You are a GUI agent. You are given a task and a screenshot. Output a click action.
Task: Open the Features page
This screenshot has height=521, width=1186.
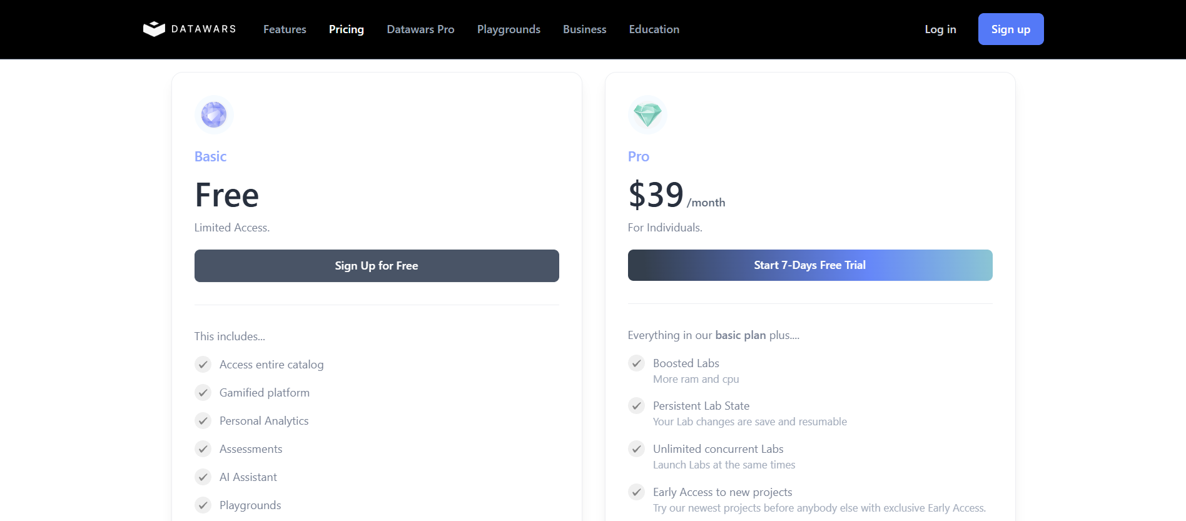click(x=285, y=29)
